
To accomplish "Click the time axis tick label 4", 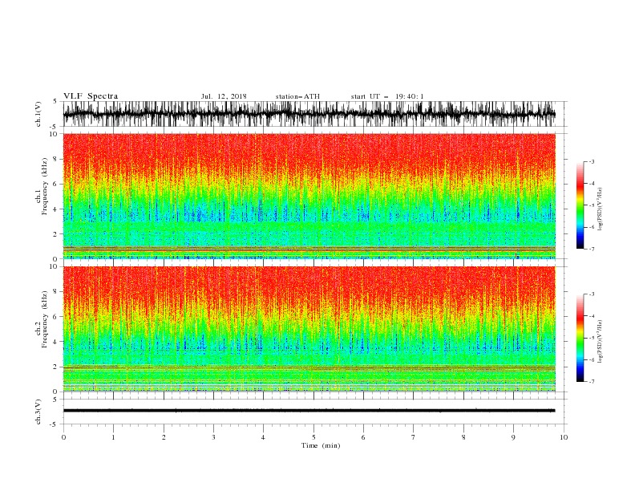I will coord(263,437).
